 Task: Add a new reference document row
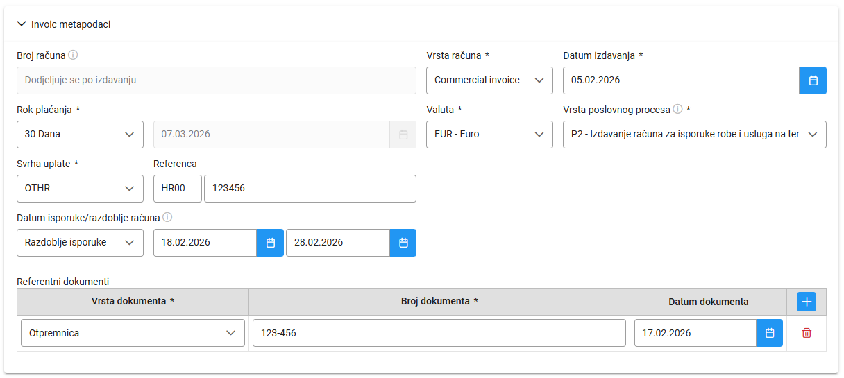[807, 302]
